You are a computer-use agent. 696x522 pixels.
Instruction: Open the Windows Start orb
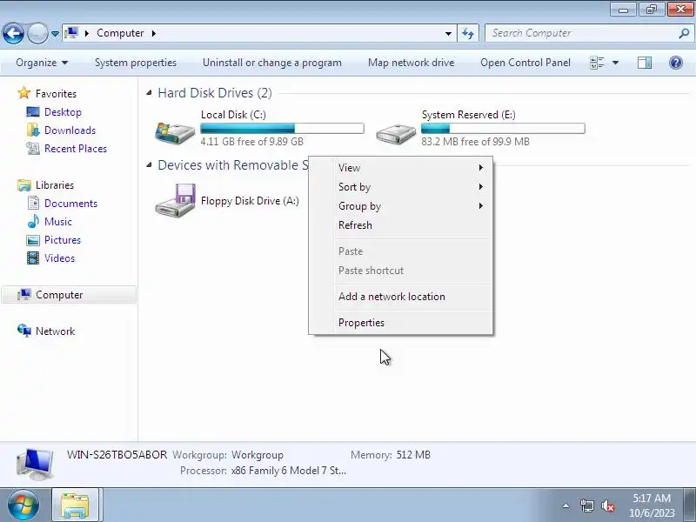tap(23, 505)
